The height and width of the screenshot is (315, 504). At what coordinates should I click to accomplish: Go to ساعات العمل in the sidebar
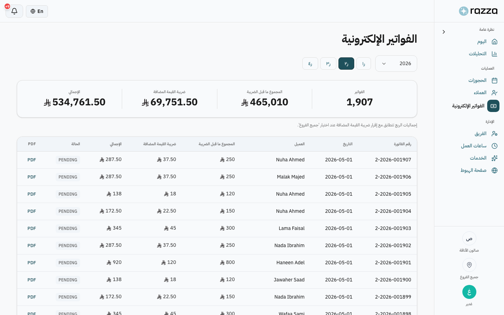474,146
